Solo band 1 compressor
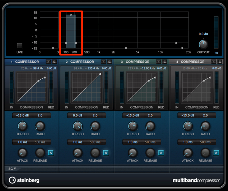228x191 pixels. point(54,62)
